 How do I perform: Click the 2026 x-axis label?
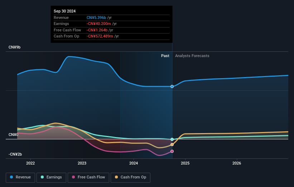click(237, 163)
